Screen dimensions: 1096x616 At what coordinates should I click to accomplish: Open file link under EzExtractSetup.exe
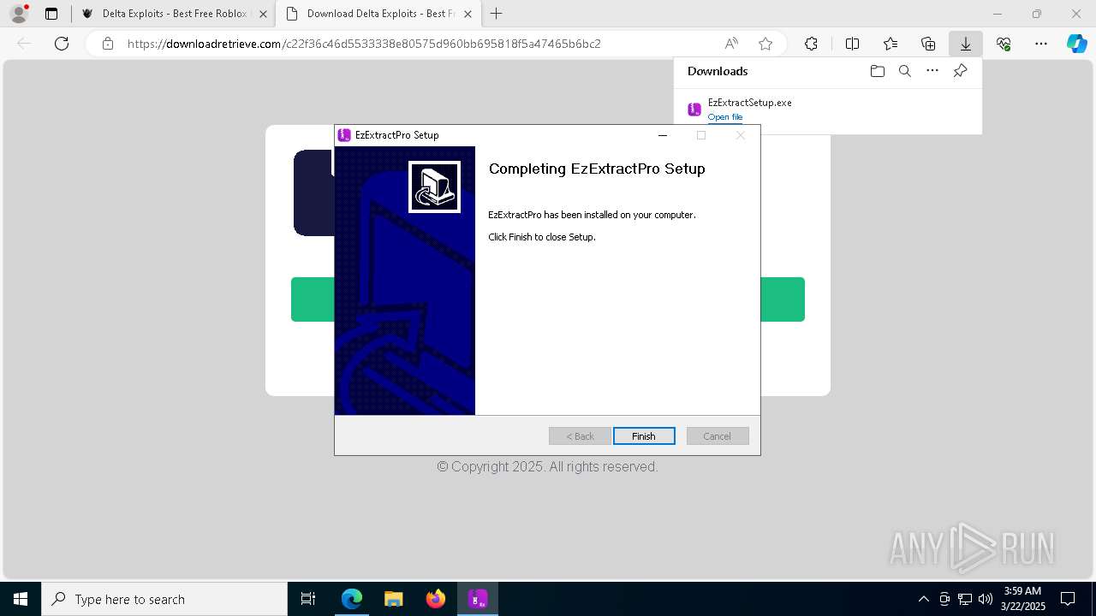725,117
